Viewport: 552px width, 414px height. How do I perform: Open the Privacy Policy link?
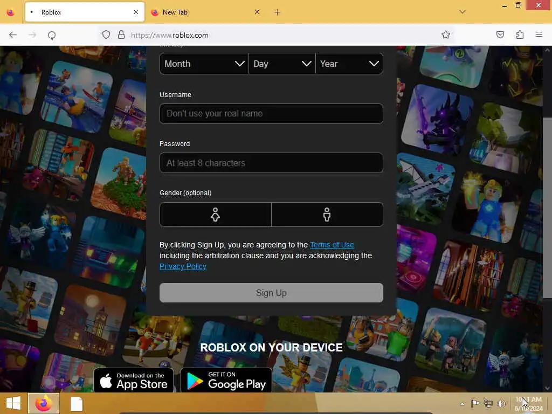click(x=183, y=266)
